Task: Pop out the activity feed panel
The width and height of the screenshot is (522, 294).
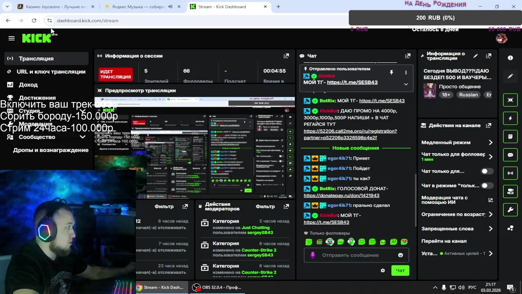Action: click(185, 207)
